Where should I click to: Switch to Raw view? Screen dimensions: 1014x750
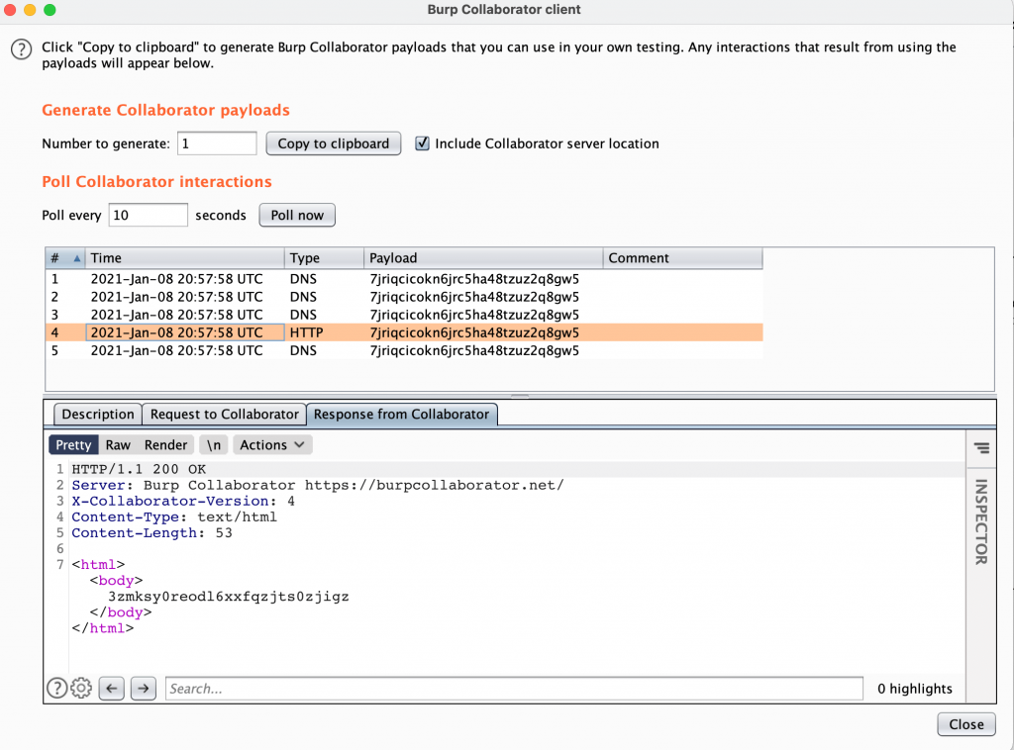tap(119, 445)
